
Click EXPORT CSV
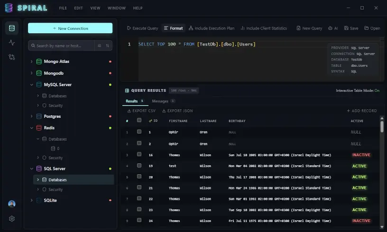point(141,111)
